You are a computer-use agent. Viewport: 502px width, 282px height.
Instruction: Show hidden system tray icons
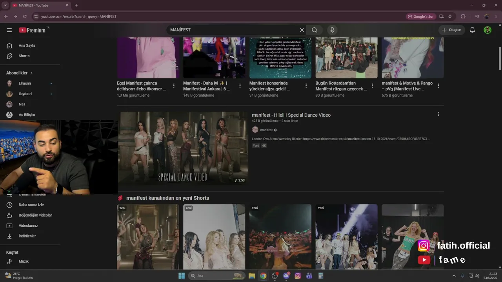click(454, 276)
